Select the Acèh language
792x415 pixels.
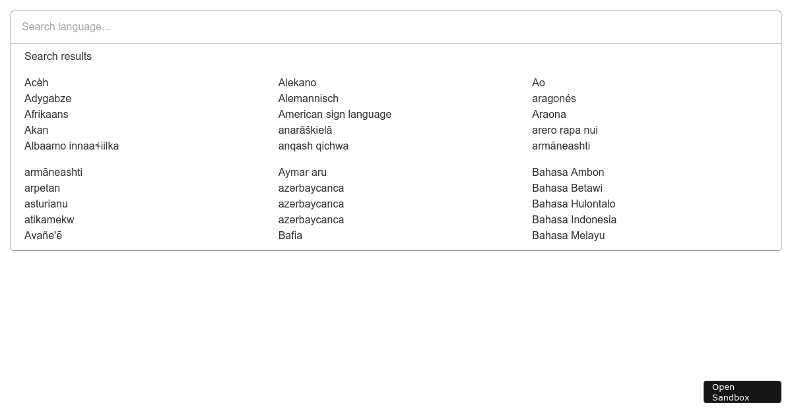[x=36, y=82]
